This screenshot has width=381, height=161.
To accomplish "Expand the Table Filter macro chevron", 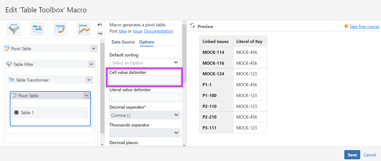I will (91, 64).
